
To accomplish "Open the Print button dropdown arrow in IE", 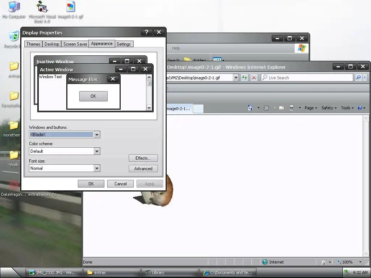I will click(x=300, y=108).
